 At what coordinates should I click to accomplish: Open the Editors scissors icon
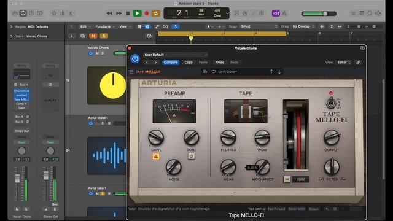pyautogui.click(x=71, y=13)
